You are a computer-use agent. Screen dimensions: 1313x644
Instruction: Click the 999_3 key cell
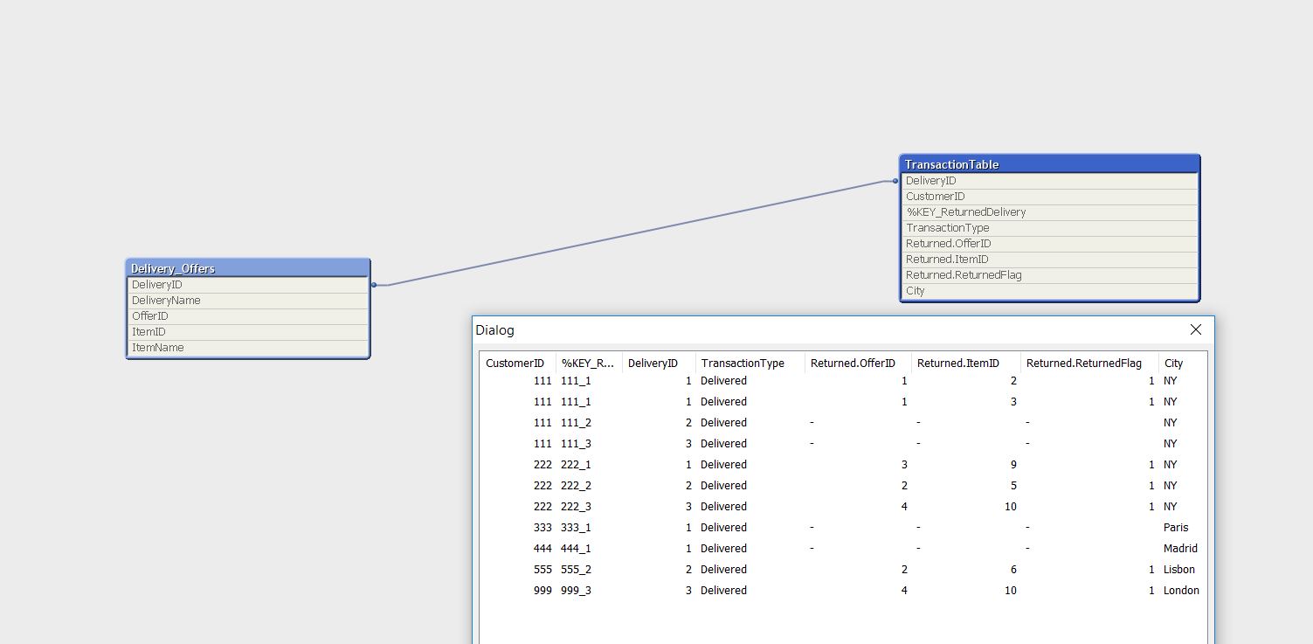pos(576,591)
